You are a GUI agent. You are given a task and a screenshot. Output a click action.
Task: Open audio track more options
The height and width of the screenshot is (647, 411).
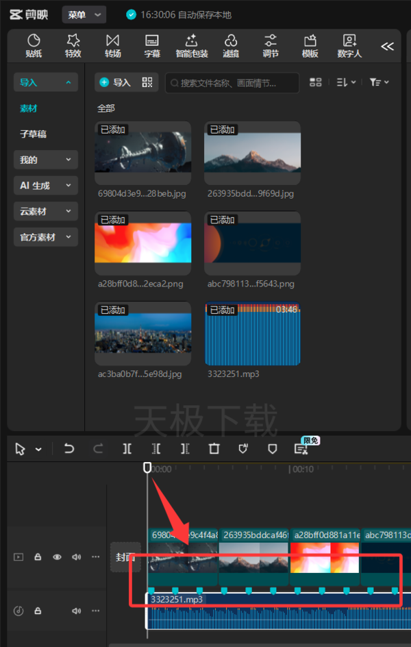[96, 611]
